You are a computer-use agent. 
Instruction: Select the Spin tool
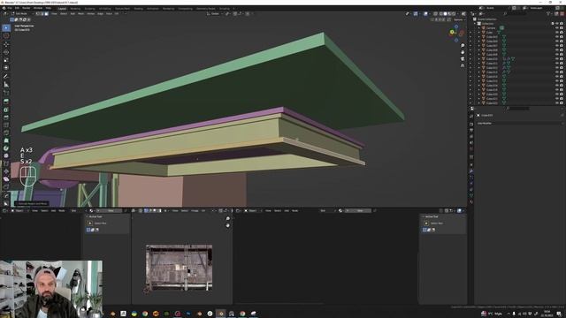(x=6, y=148)
